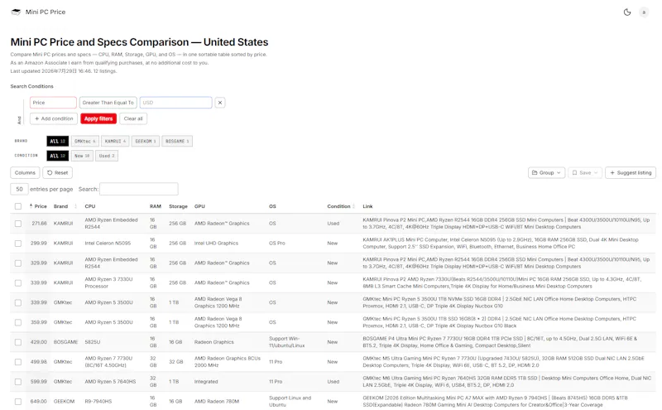The width and height of the screenshot is (662, 410).
Task: Click the Link column header
Action: [x=367, y=206]
